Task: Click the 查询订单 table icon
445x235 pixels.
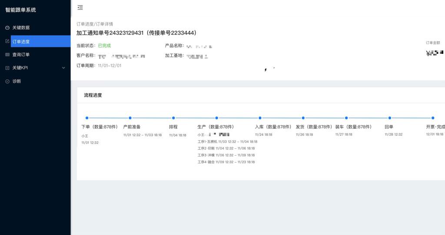Action: [x=7, y=55]
